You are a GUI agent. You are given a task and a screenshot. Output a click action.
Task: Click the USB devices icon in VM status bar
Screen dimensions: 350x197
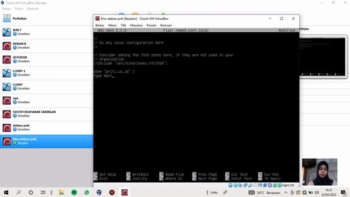click(250, 185)
